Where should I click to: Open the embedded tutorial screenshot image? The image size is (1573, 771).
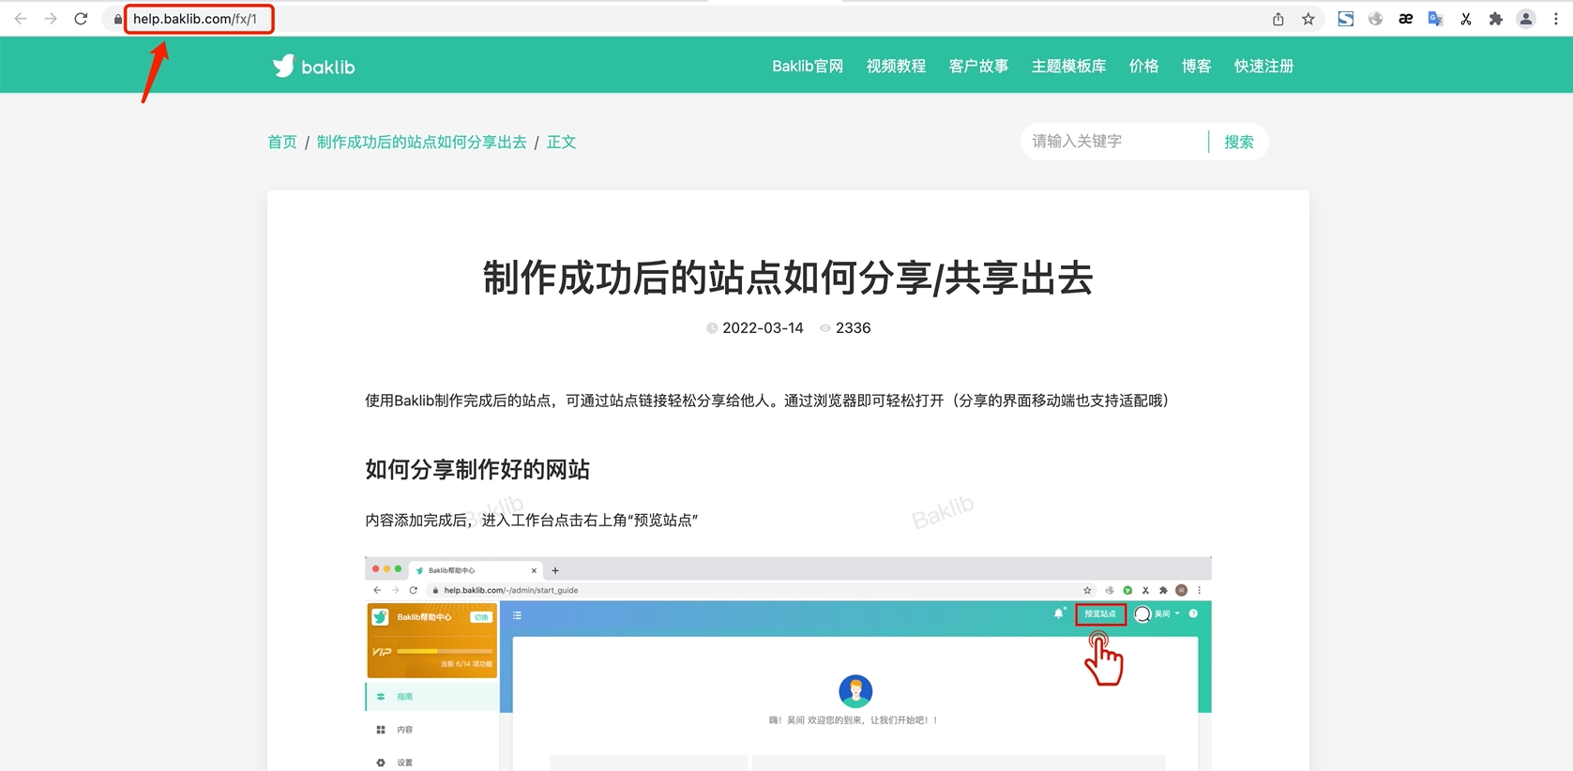pos(788,663)
